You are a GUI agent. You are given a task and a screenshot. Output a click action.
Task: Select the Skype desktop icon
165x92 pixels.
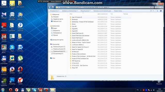[x=12, y=48]
